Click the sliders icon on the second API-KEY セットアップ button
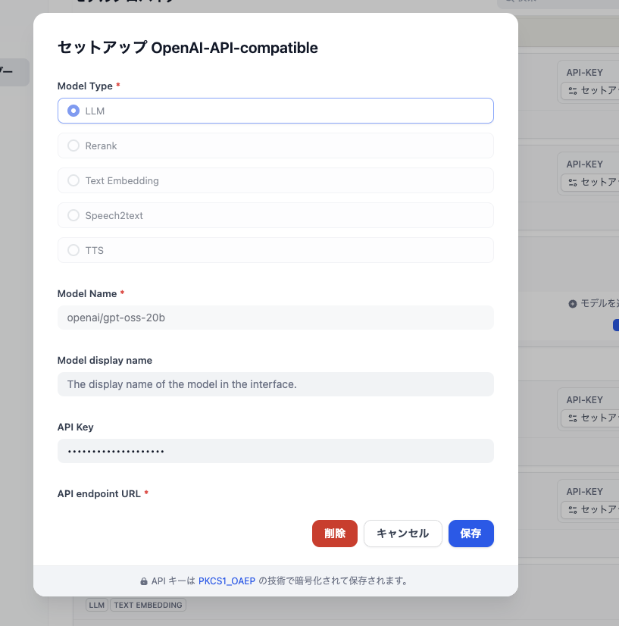 [x=572, y=182]
